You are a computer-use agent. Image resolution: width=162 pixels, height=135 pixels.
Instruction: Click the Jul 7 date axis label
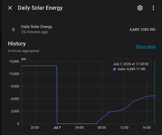57,127
